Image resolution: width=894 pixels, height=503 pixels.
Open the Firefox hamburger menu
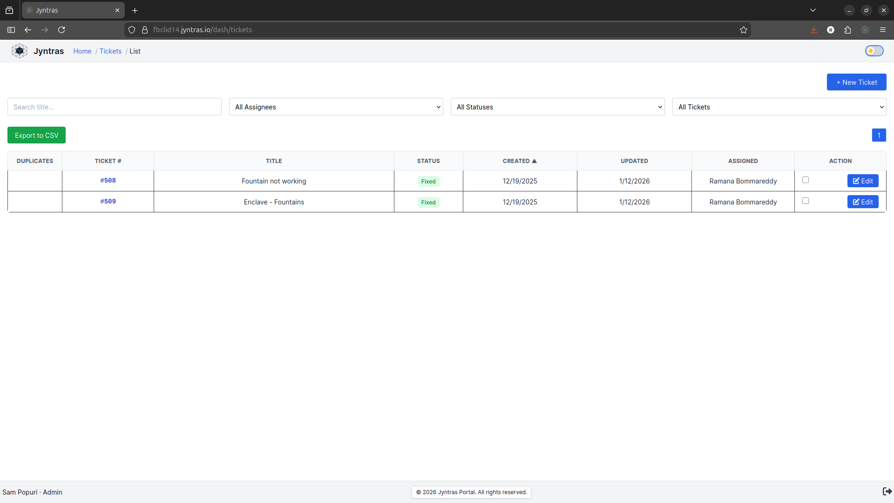882,30
